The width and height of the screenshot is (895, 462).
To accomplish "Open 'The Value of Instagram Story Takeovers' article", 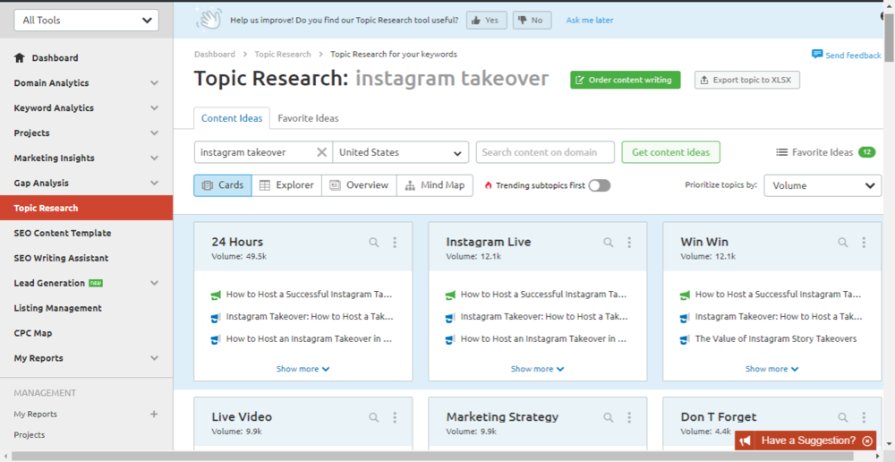I will pyautogui.click(x=776, y=338).
